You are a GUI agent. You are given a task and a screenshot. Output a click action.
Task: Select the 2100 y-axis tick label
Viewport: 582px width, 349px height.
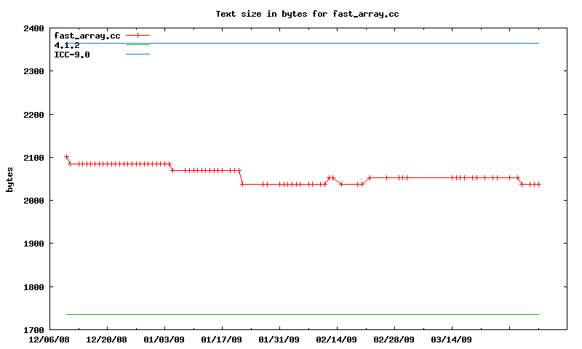33,158
